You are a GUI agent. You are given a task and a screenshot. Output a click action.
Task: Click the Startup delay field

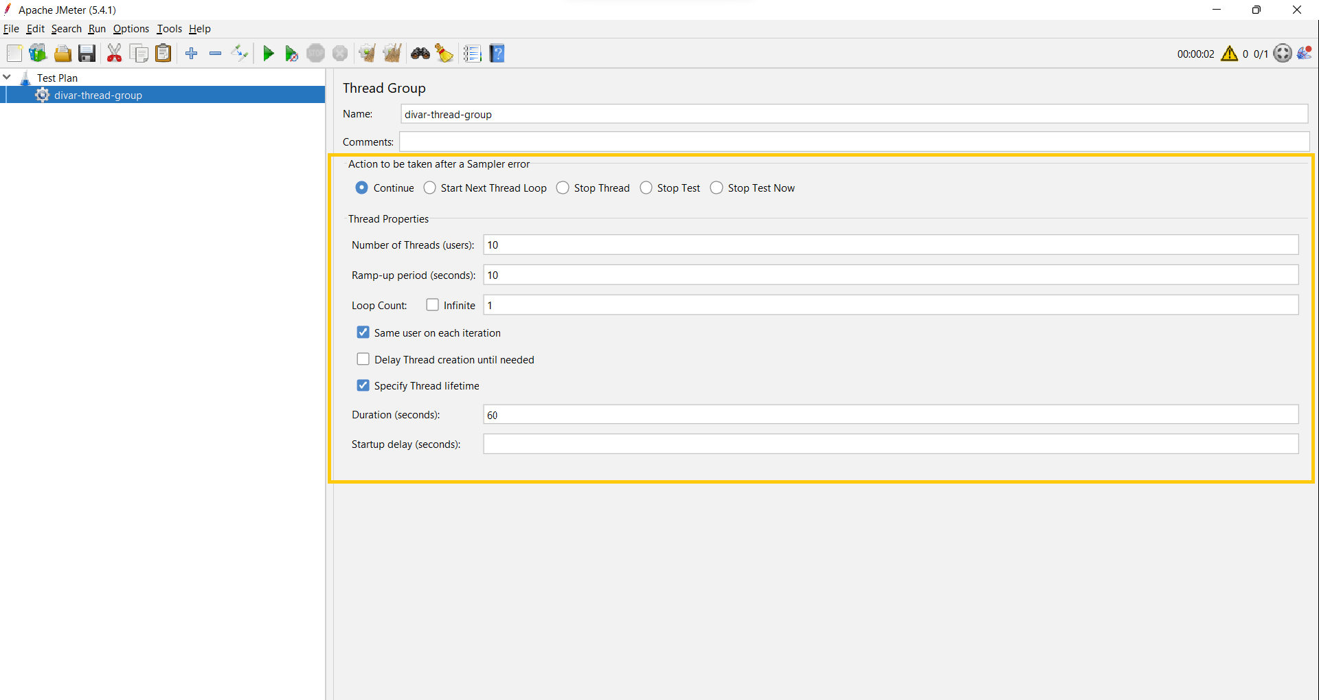(x=890, y=444)
